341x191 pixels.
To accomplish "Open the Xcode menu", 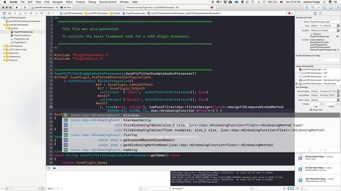I will coord(13,2).
